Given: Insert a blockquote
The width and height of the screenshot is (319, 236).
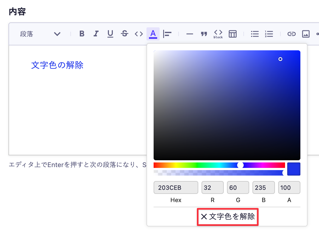Looking at the screenshot, I should (204, 34).
